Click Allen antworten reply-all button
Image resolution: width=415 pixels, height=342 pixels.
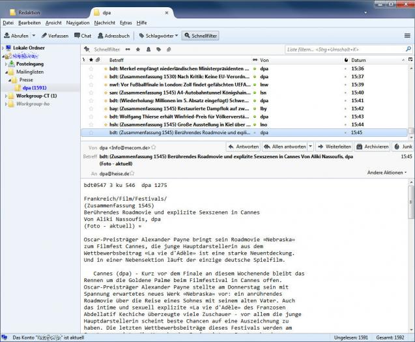click(285, 147)
